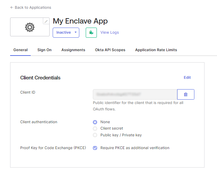Click Proof Key for Code Exchange label
Viewport: 217px width, 173px height.
point(53,148)
